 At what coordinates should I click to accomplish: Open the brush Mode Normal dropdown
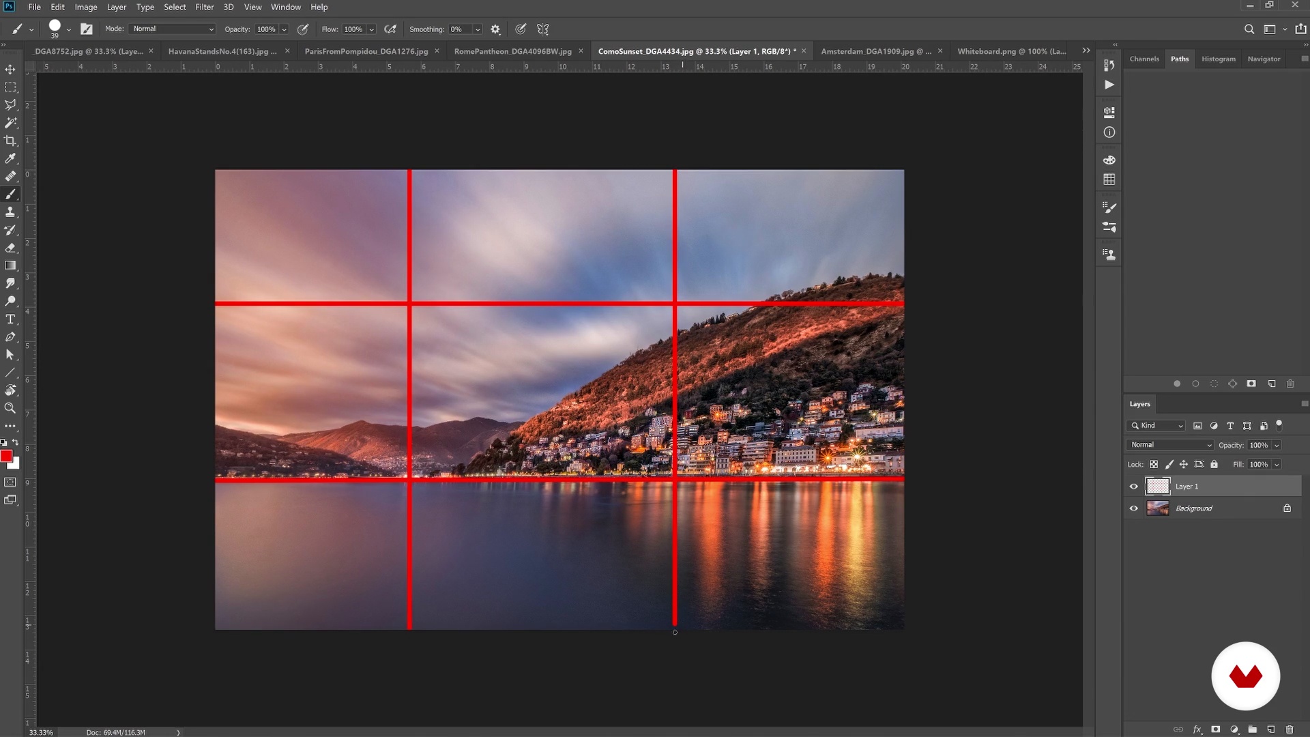coord(173,29)
